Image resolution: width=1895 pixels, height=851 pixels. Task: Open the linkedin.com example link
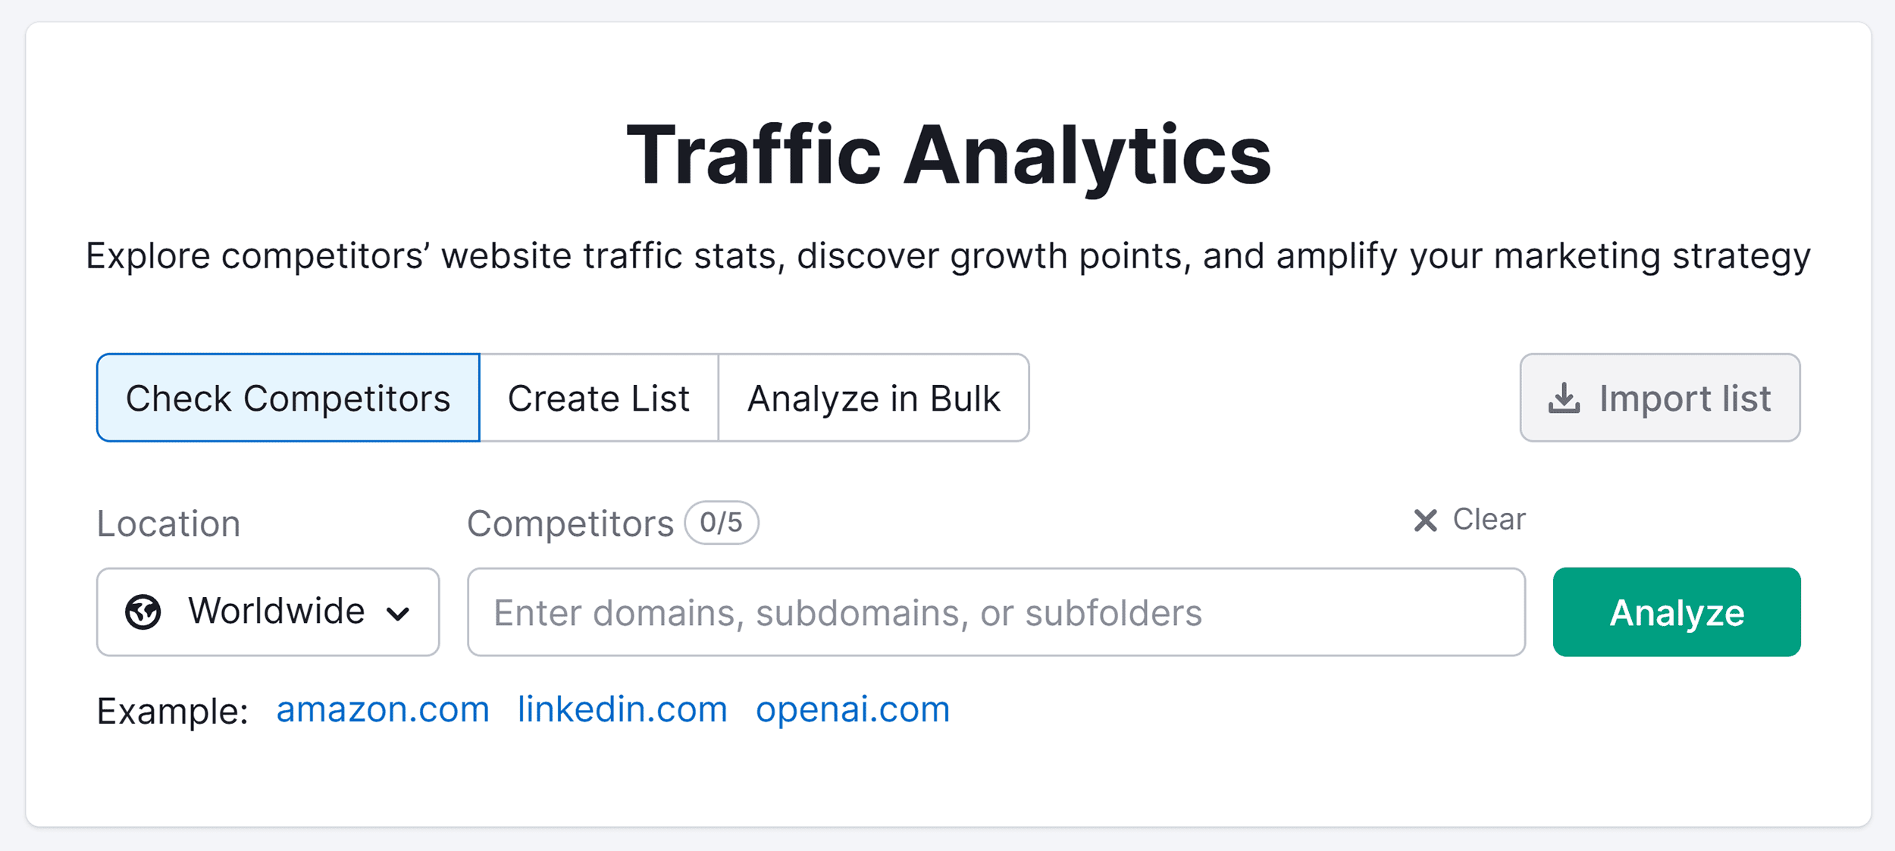(622, 709)
